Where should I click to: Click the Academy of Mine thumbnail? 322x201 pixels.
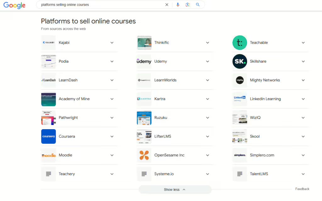(48, 99)
